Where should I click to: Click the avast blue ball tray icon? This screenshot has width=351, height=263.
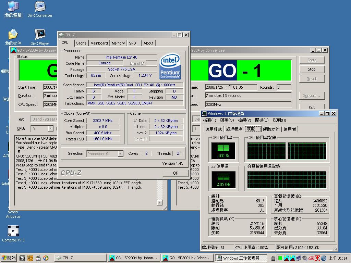coord(324,258)
